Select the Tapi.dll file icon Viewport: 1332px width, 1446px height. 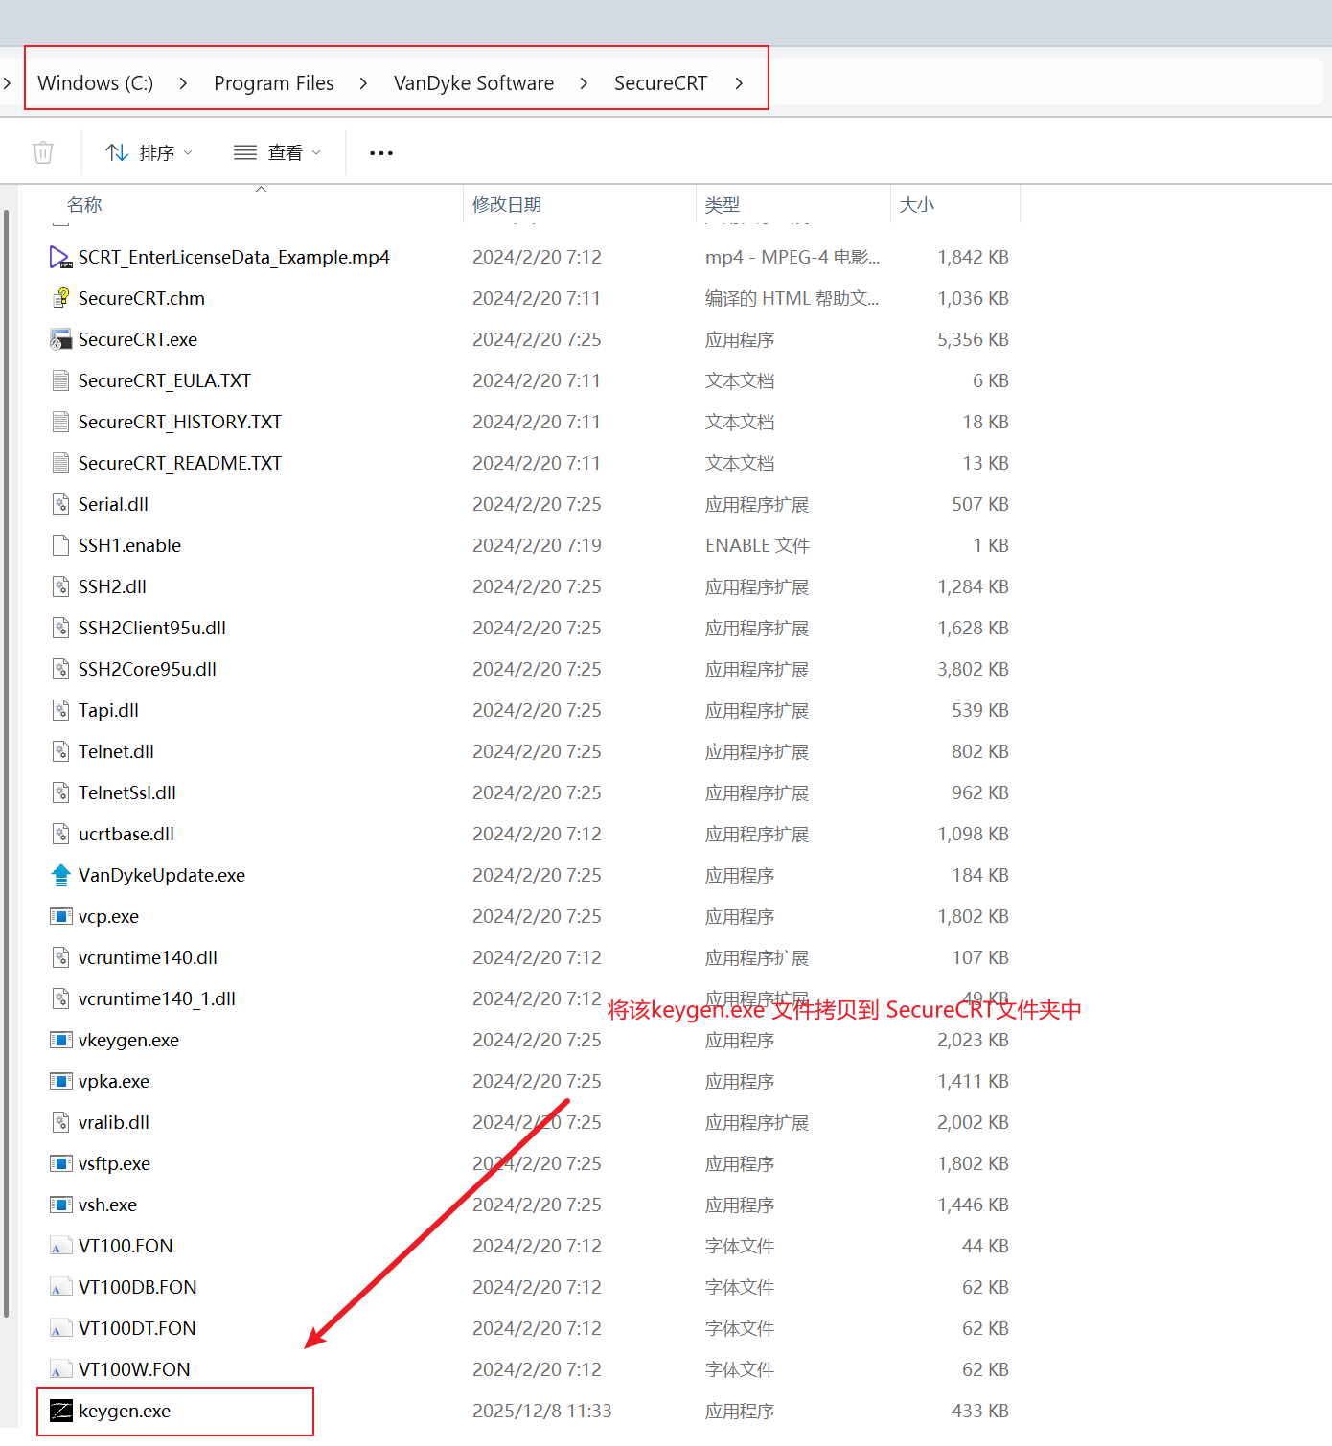(60, 710)
